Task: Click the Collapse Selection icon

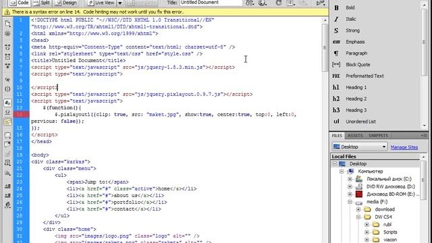Action: click(x=7, y=57)
